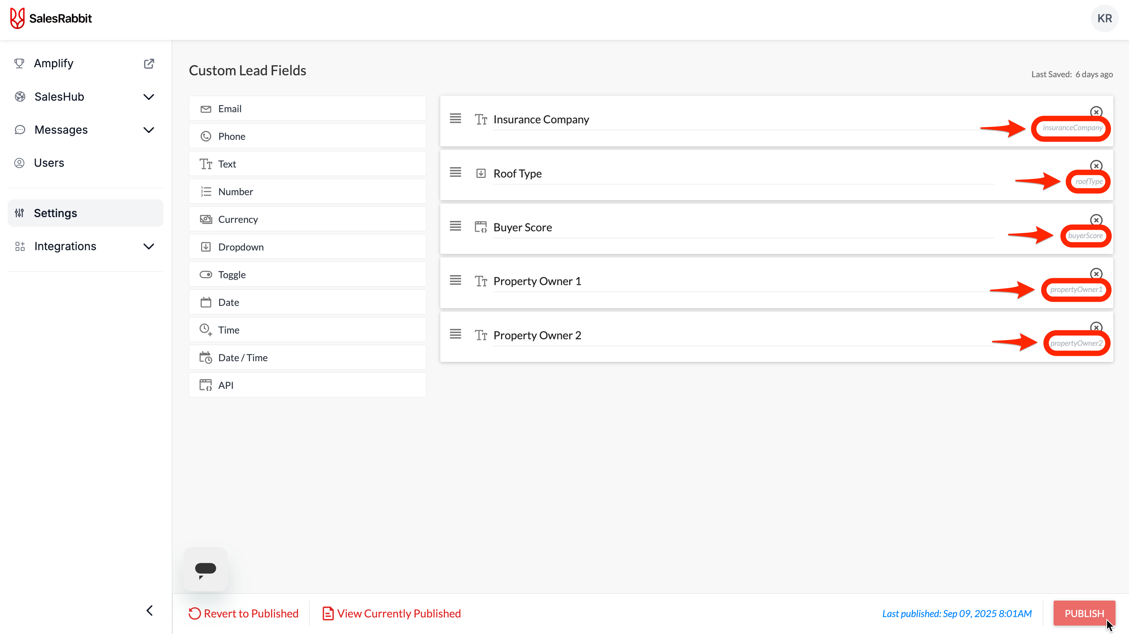
Task: Expand the Integrations menu chevron
Action: pyautogui.click(x=149, y=247)
